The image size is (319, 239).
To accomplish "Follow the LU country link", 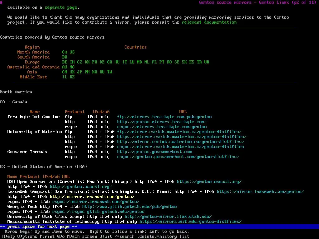I will (x=132, y=62).
